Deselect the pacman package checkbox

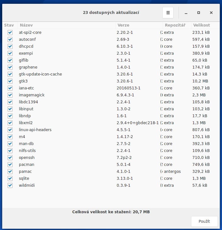10,165
